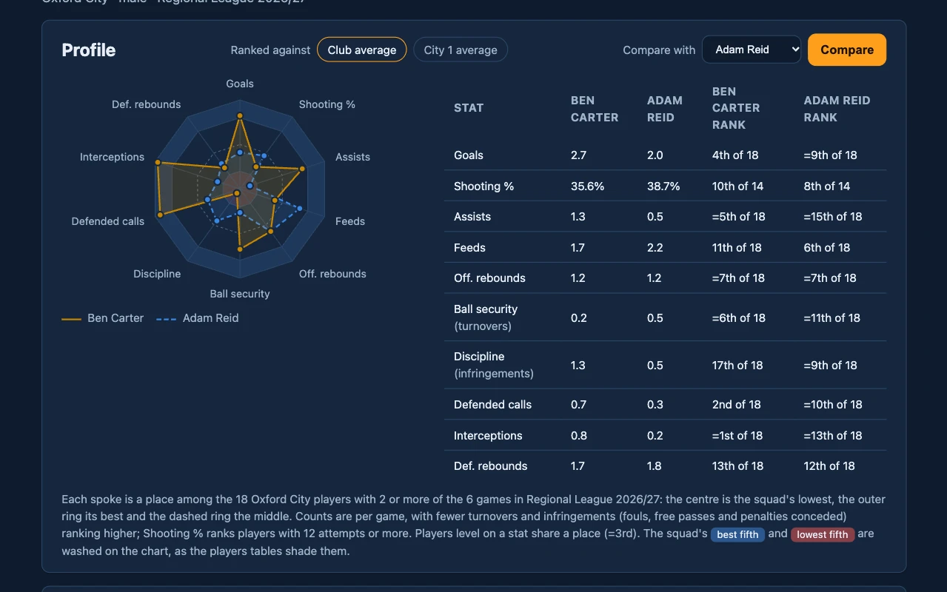Click the Shooting % radar chart label

[327, 104]
